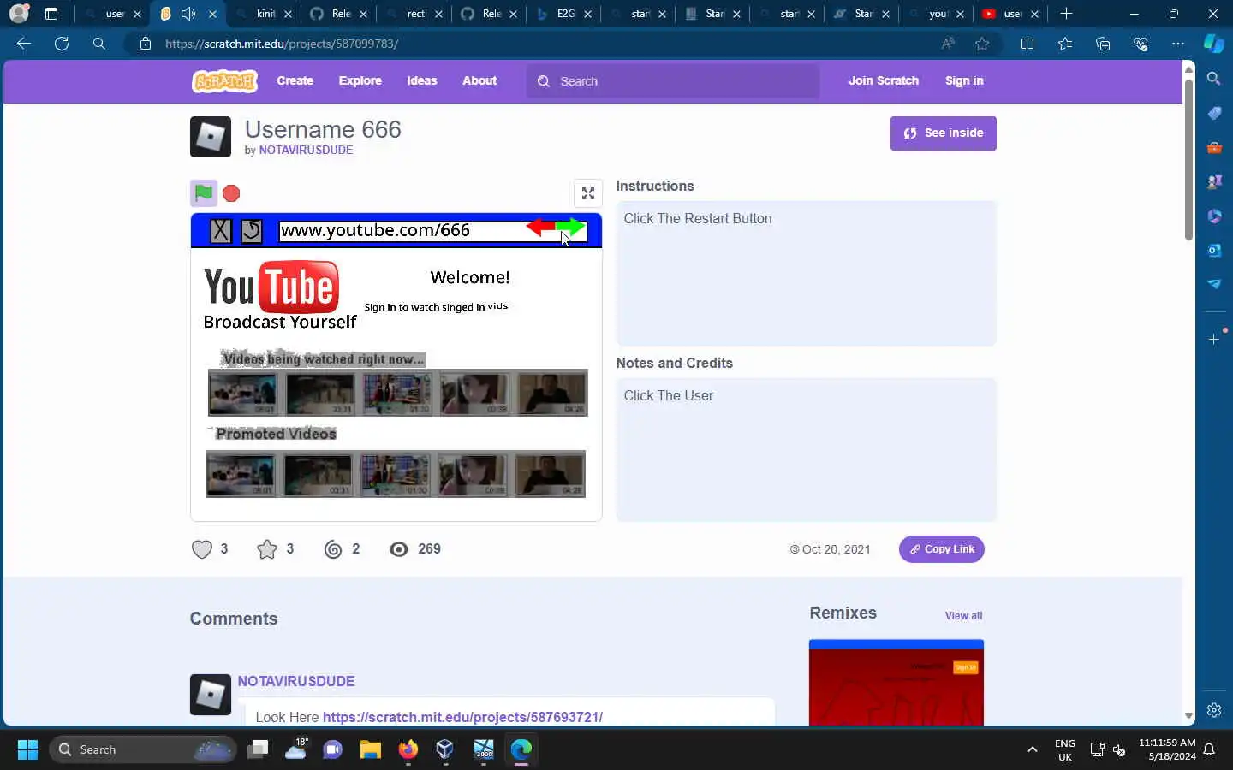Switch to the YouTube tab
The width and height of the screenshot is (1233, 770).
tap(1011, 14)
